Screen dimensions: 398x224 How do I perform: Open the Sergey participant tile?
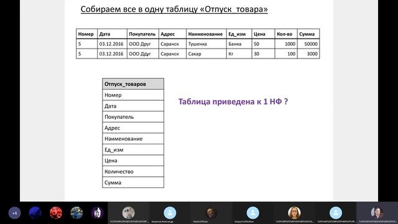(x=252, y=213)
